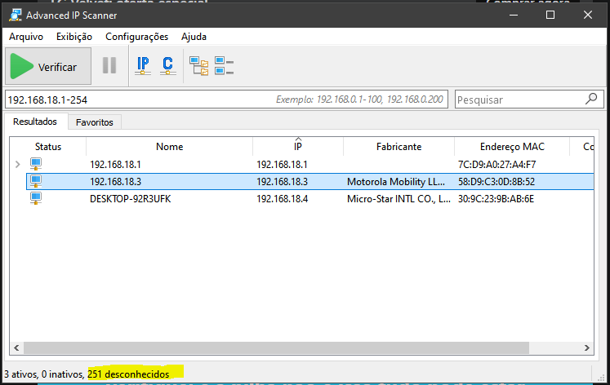Click the expand all tree icon

pos(198,65)
